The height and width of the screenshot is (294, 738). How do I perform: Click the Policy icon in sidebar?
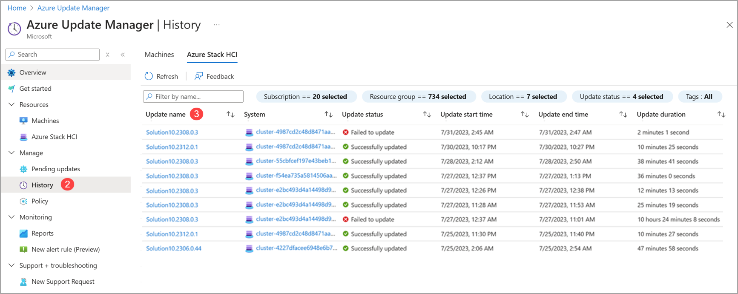tap(23, 201)
